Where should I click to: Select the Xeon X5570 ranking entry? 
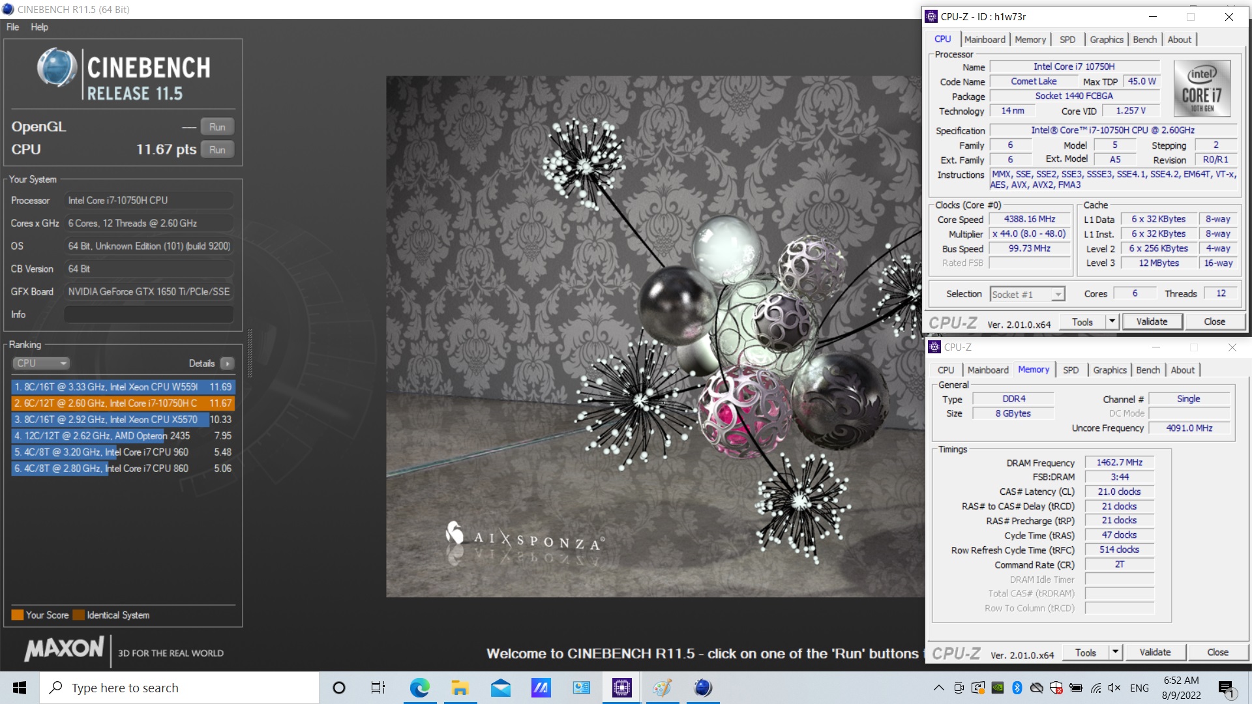point(123,419)
